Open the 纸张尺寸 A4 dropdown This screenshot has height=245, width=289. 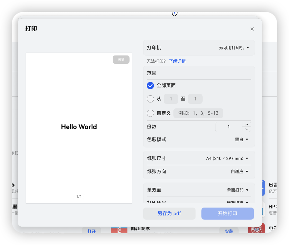coord(227,158)
